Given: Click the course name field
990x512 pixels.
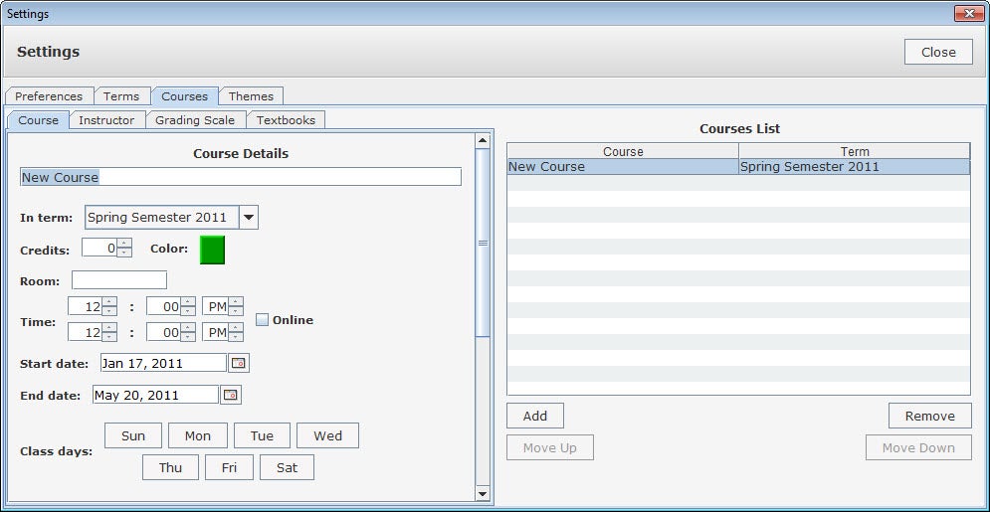Looking at the screenshot, I should [241, 177].
